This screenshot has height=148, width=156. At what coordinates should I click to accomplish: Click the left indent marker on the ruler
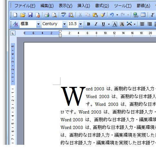coord(60,36)
